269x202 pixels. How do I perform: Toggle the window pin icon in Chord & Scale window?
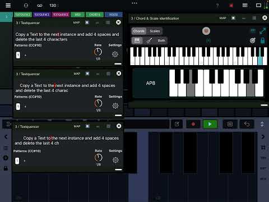coord(233,18)
